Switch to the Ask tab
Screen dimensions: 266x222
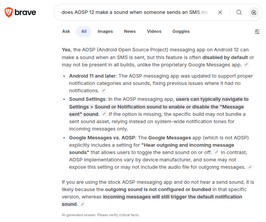(66, 32)
